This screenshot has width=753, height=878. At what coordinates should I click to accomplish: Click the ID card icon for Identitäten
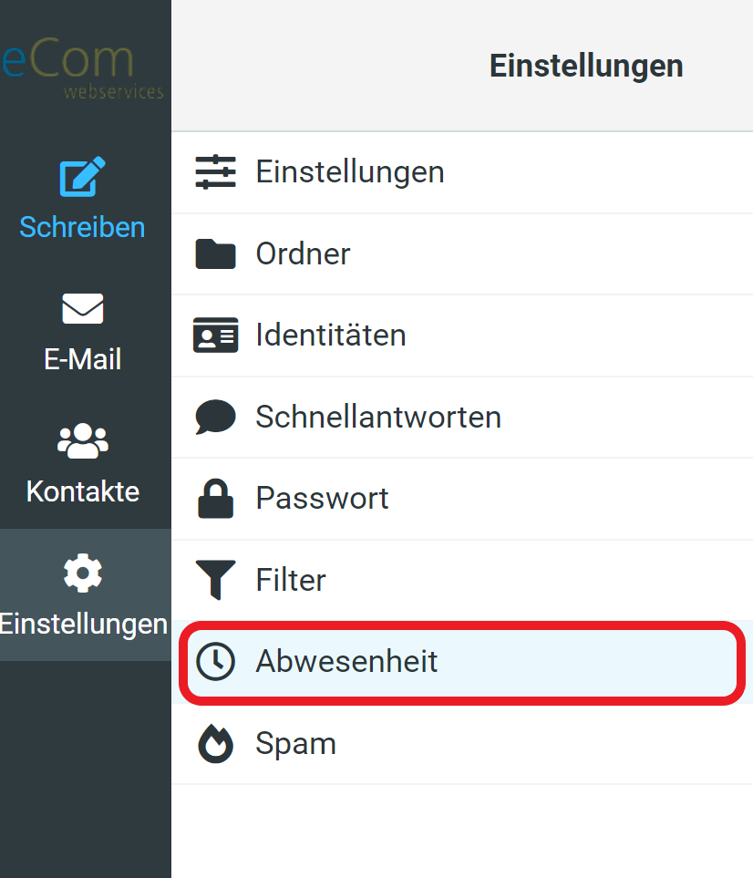215,335
